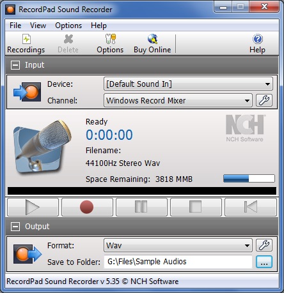Click the version status bar text

tap(93, 282)
